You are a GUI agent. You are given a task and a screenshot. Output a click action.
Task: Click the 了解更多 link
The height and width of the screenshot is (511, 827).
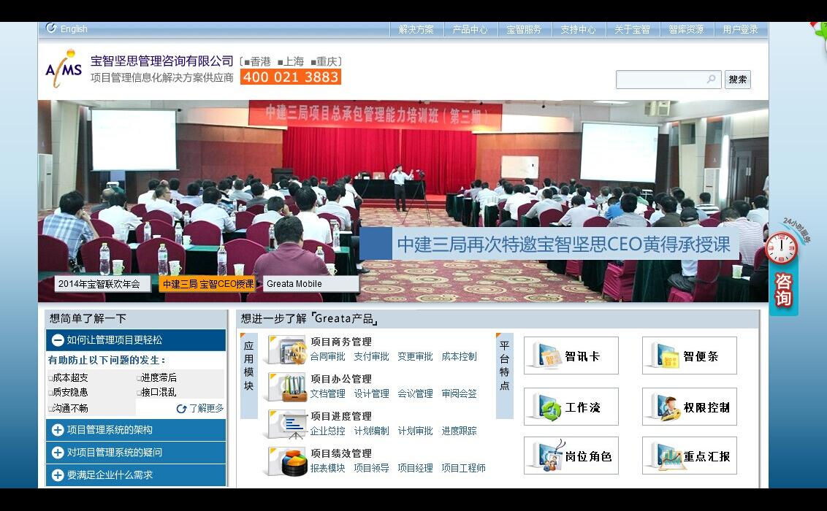(x=206, y=409)
